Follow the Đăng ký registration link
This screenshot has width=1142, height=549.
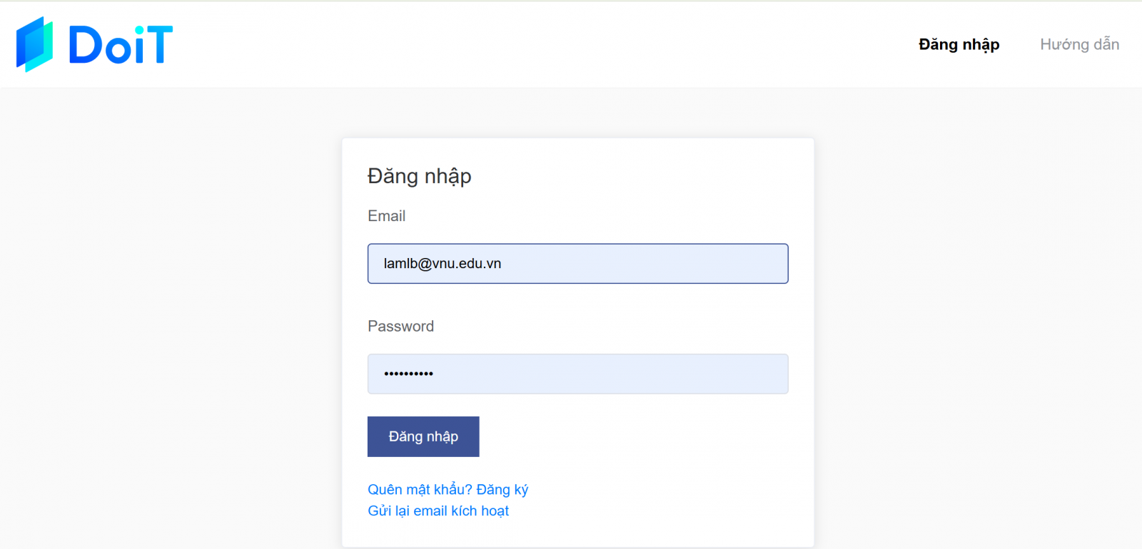[502, 489]
